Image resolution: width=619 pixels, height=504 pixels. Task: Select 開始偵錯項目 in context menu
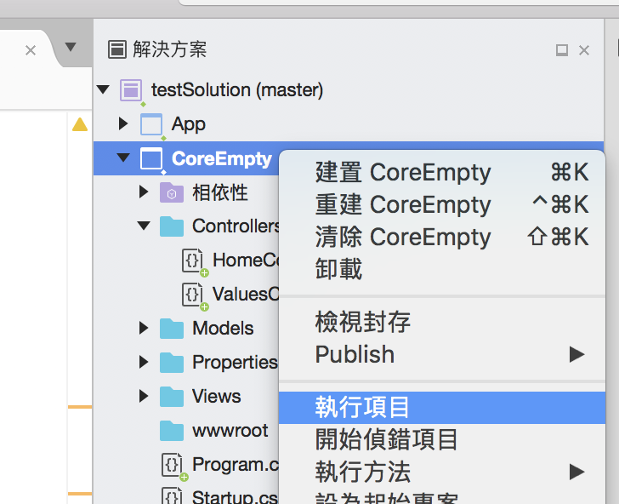[442, 439]
